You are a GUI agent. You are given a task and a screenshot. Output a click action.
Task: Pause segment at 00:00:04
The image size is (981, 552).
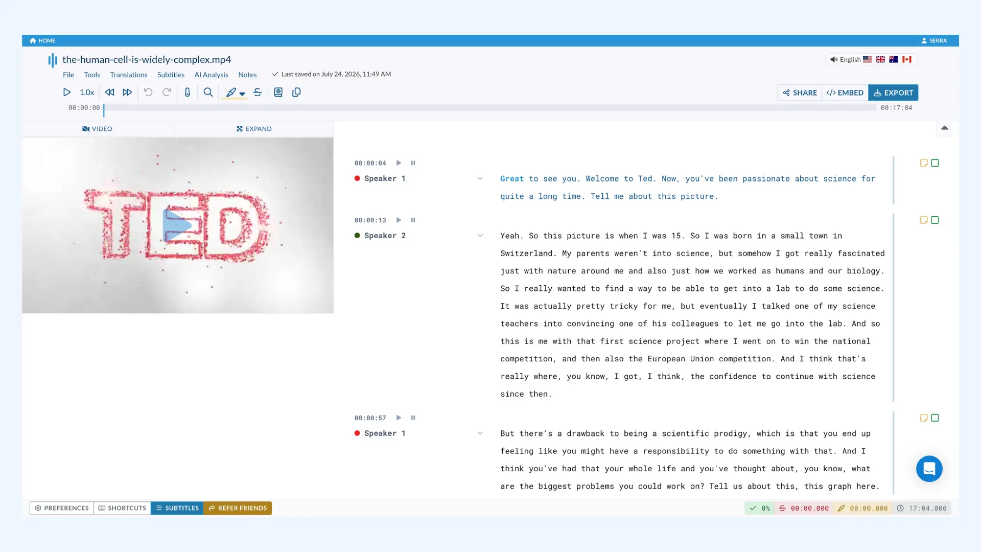[413, 163]
